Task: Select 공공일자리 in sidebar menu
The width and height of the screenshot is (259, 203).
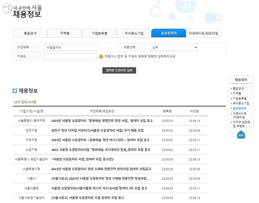Action: [x=240, y=108]
